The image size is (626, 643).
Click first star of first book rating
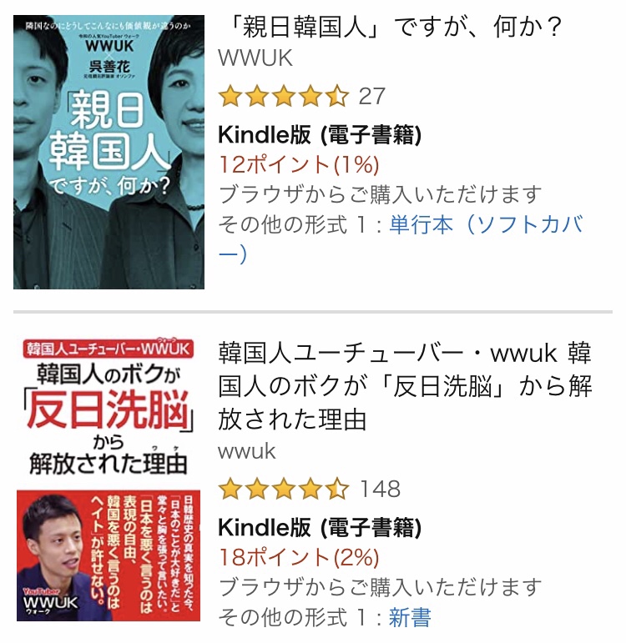tap(230, 96)
